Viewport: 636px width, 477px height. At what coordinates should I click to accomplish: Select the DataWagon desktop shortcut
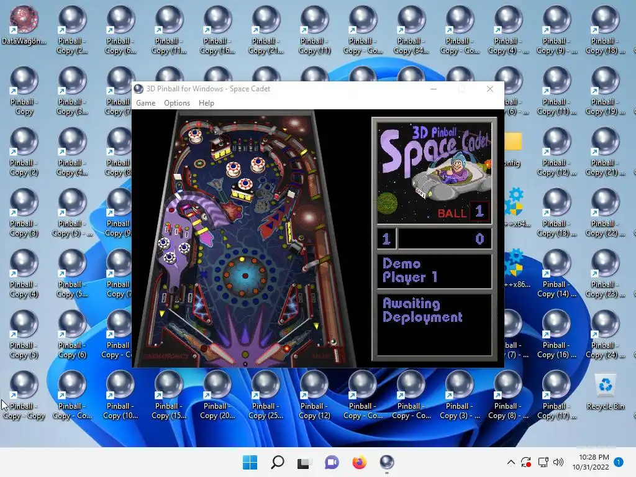[24, 25]
